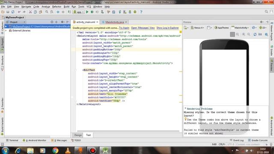
Task: Click the Attach debugger to process icon
Action: (102, 12)
